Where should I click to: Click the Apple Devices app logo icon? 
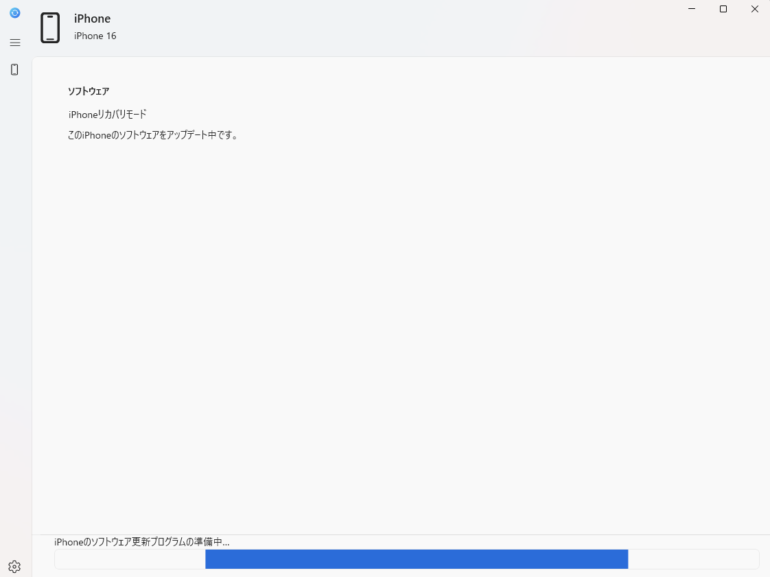tap(15, 13)
